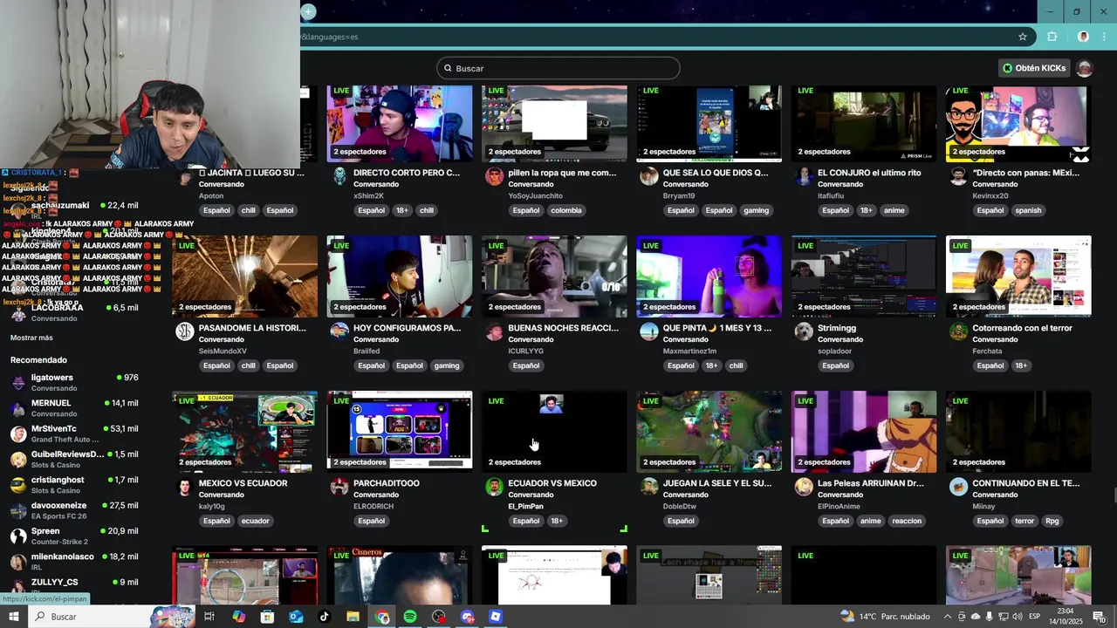Open File Explorer from the taskbar
The width and height of the screenshot is (1117, 628).
[x=353, y=617]
